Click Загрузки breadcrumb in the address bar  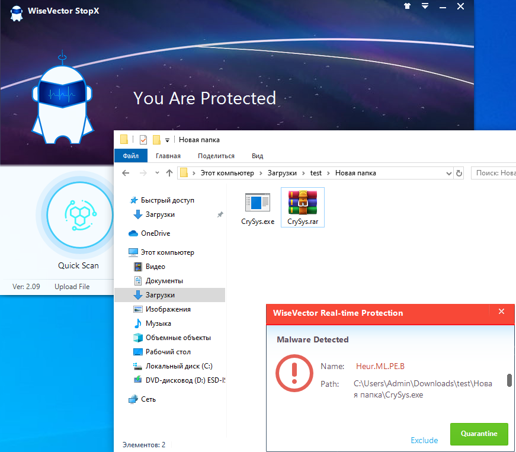click(x=282, y=173)
